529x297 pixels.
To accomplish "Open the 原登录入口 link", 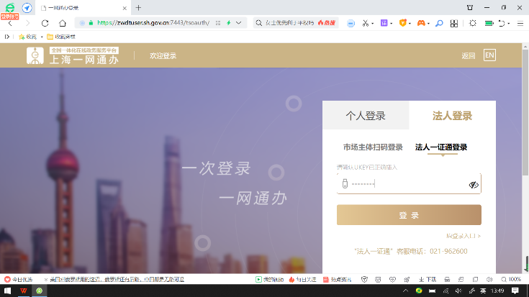I will (x=464, y=236).
